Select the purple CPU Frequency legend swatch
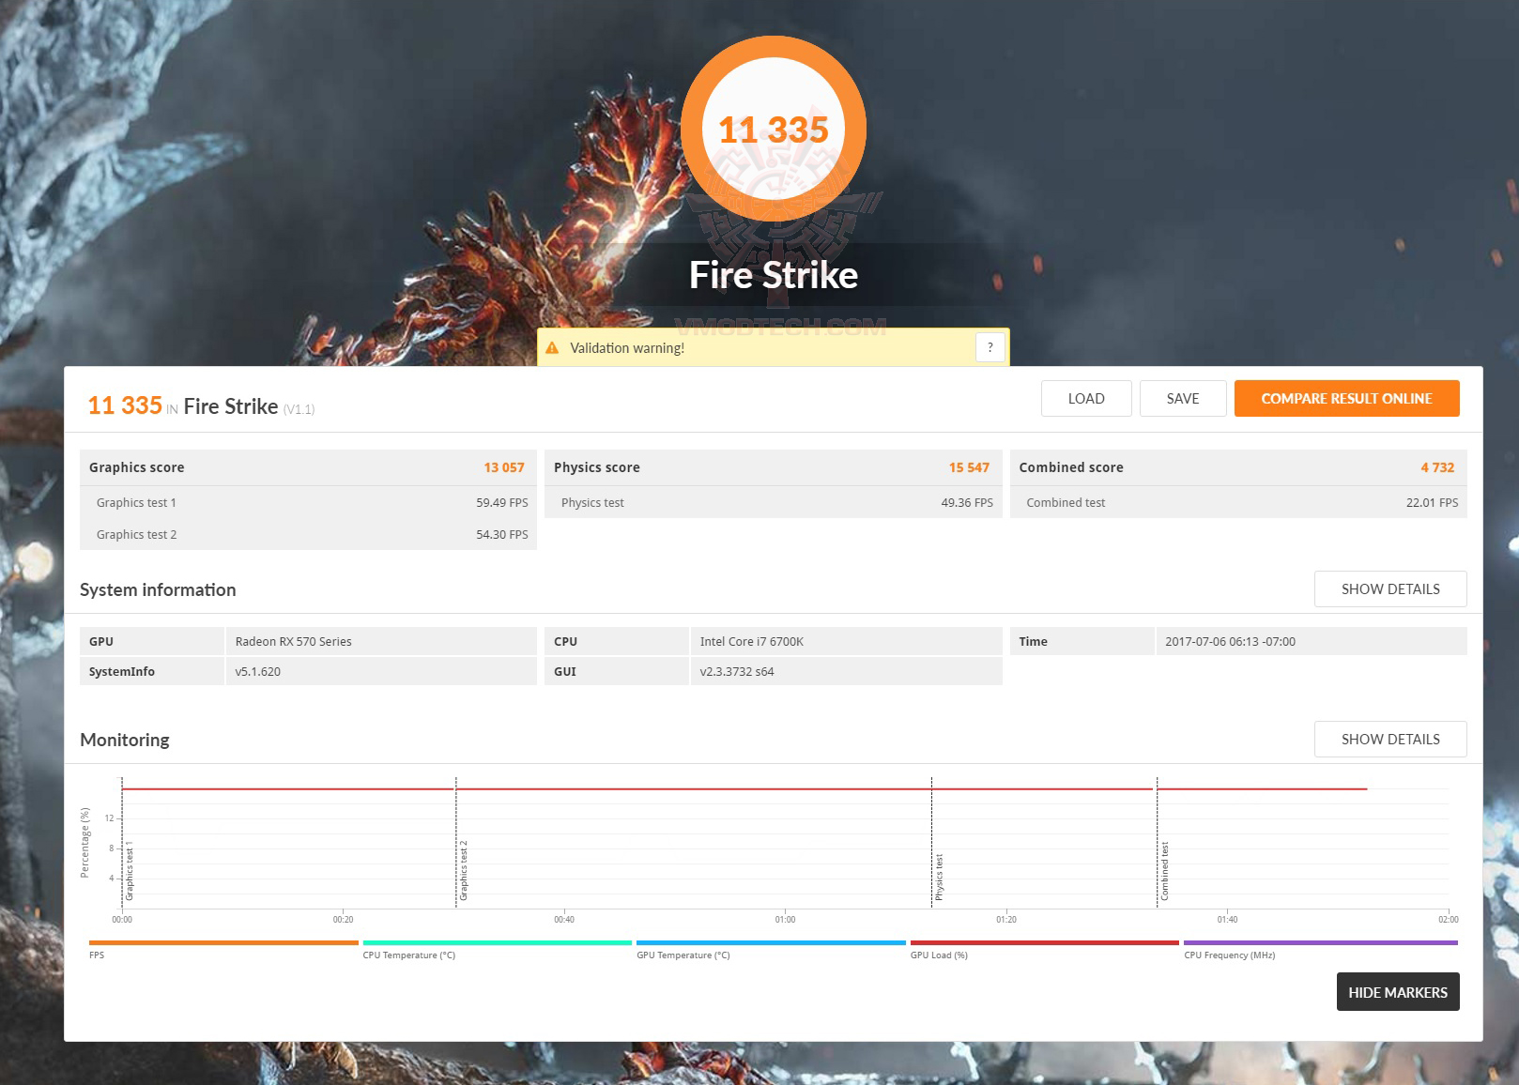 [1319, 941]
